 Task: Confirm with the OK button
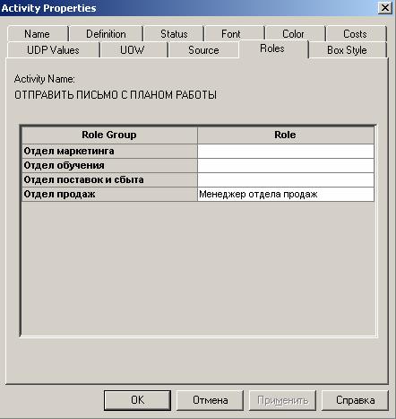tap(137, 400)
